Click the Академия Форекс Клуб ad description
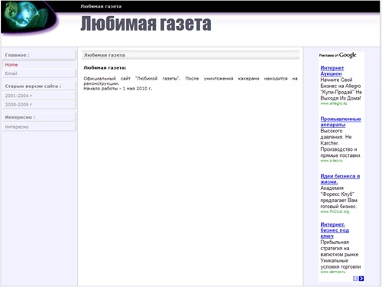 click(338, 197)
